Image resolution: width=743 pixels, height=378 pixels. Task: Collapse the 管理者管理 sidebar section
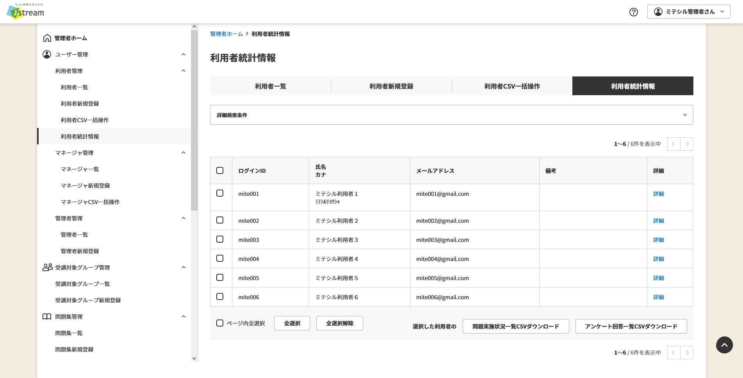coord(184,218)
